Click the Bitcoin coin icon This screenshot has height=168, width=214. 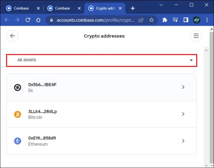pyautogui.click(x=18, y=114)
